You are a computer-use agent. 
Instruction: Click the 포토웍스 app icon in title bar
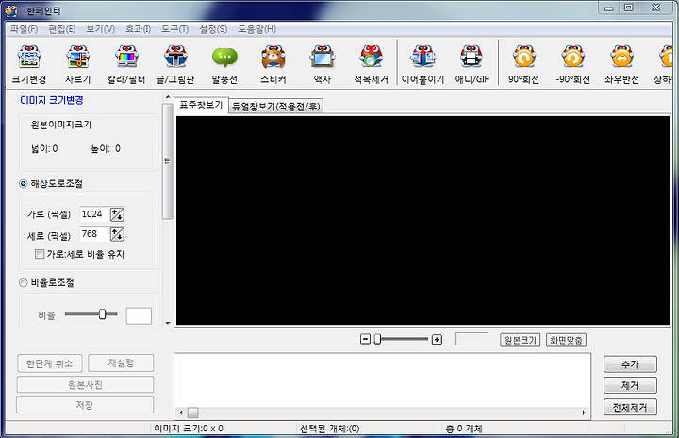tap(11, 10)
